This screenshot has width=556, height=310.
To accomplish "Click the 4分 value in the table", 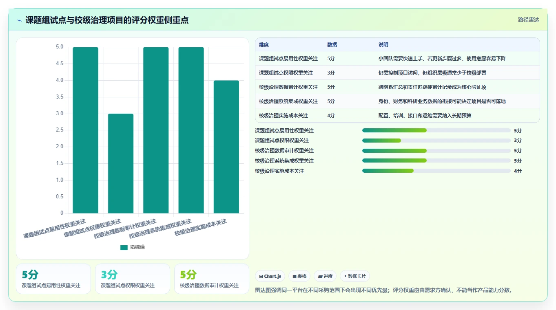I will [x=331, y=116].
